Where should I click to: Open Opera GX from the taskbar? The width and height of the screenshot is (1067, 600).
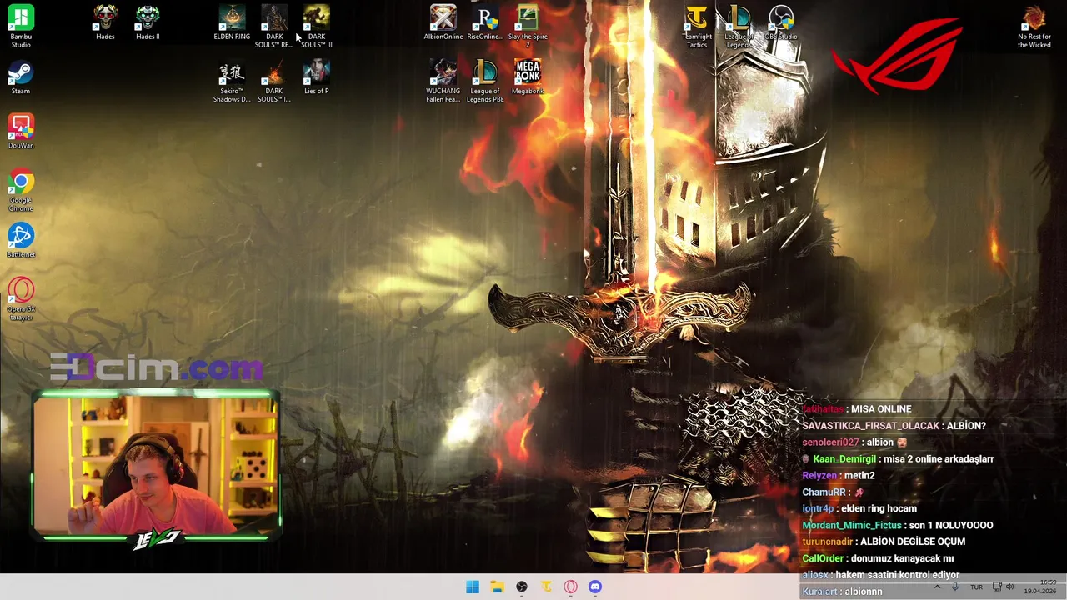pos(571,587)
